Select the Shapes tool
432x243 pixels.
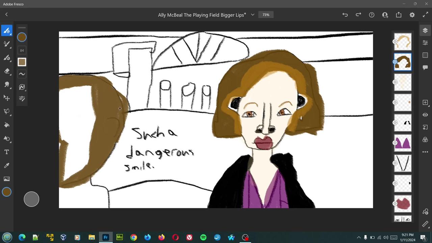(6, 138)
